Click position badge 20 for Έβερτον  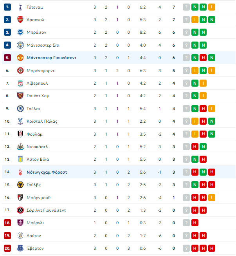coord(7,248)
